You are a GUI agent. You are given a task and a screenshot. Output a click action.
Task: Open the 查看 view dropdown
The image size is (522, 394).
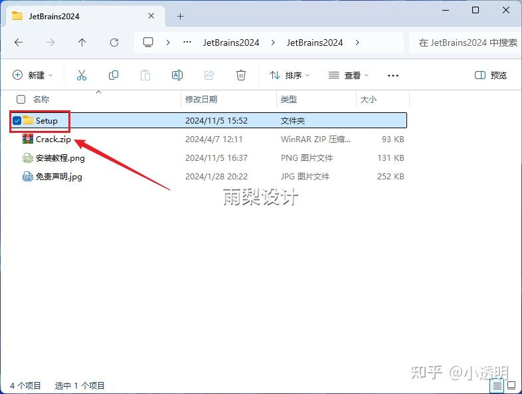[x=349, y=75]
